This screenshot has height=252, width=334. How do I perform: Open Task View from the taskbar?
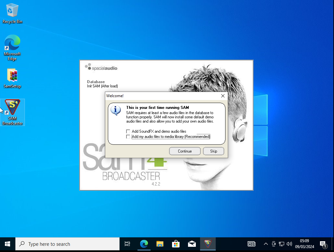pos(127,244)
